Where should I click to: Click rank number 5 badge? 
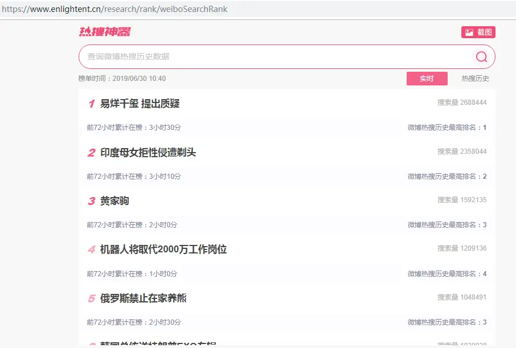click(92, 298)
